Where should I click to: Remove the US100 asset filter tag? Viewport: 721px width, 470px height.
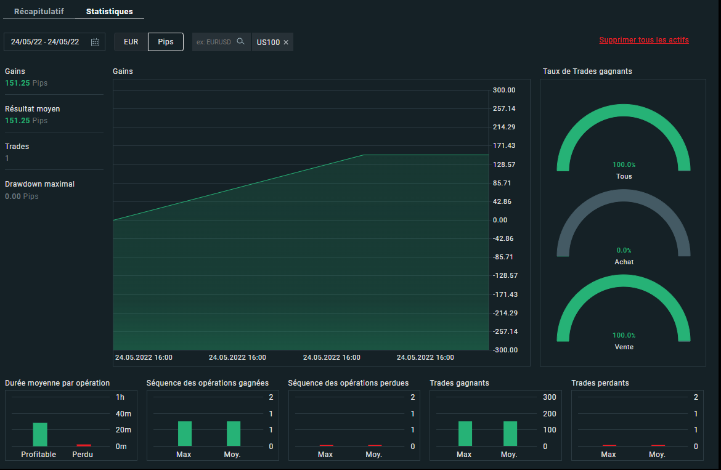pyautogui.click(x=286, y=43)
